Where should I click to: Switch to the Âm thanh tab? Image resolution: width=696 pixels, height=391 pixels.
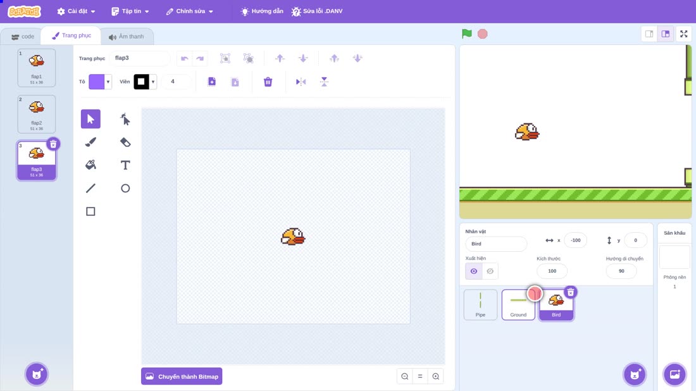coord(127,37)
